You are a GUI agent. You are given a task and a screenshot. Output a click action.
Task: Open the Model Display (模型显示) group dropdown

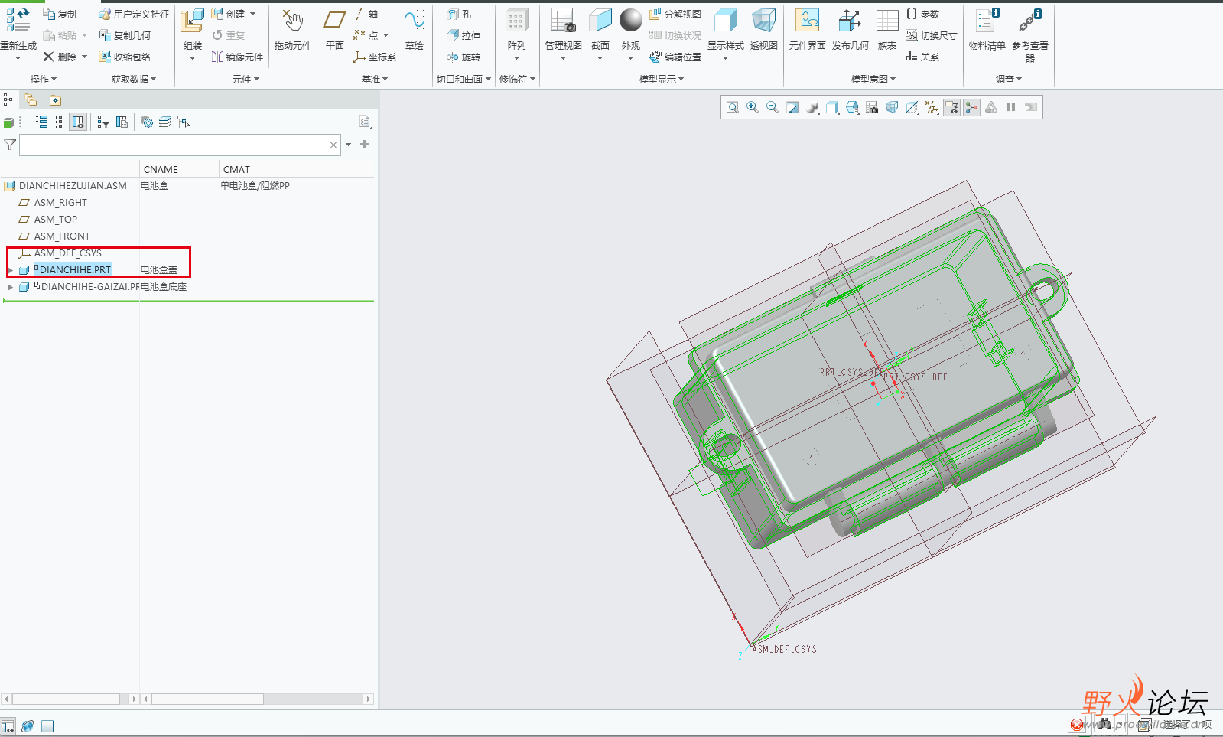click(x=662, y=79)
